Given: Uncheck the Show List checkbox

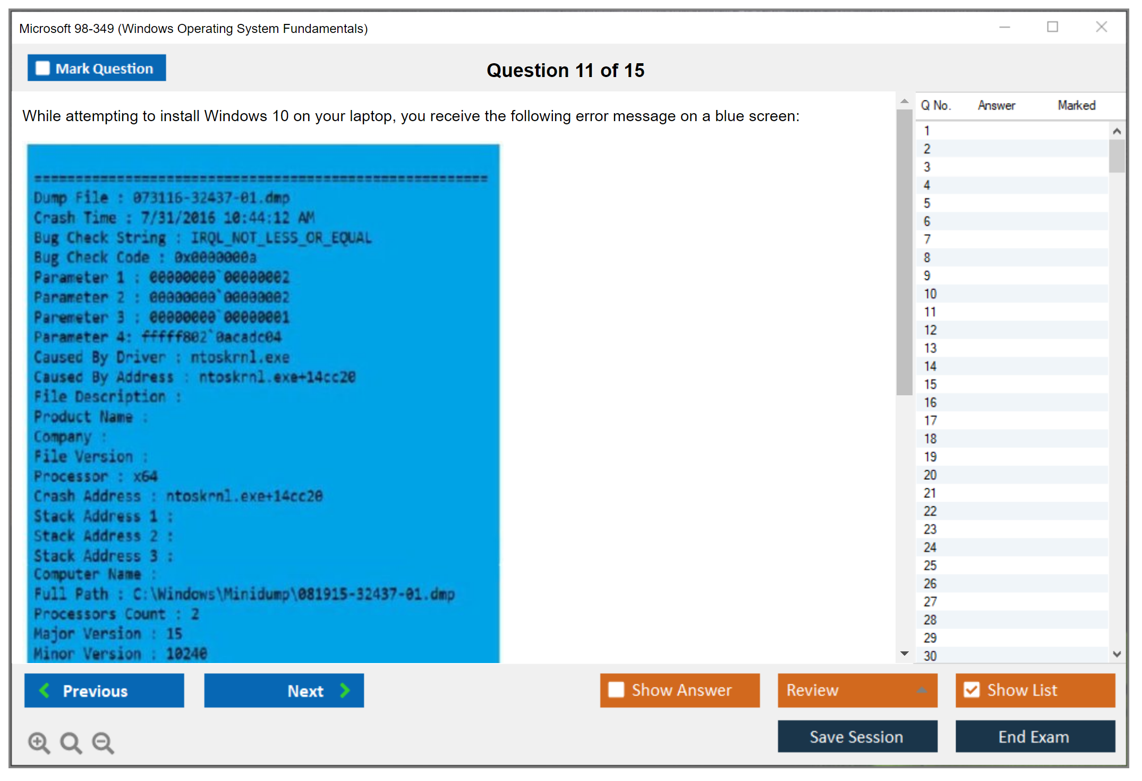Looking at the screenshot, I should click(x=971, y=690).
